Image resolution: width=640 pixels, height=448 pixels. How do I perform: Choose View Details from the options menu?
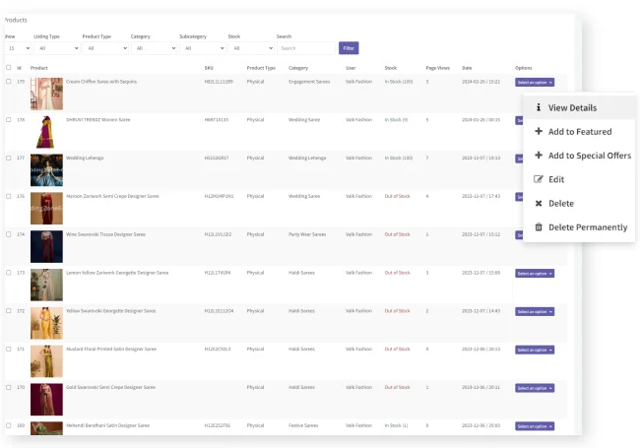579,107
